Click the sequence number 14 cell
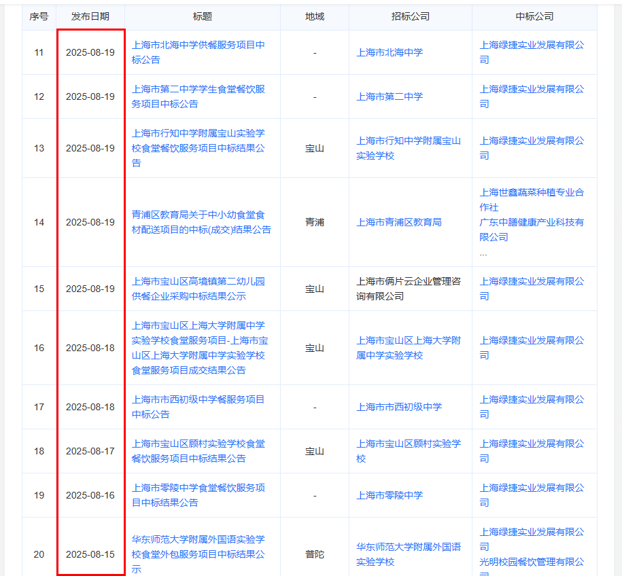The width and height of the screenshot is (622, 576). click(x=39, y=222)
